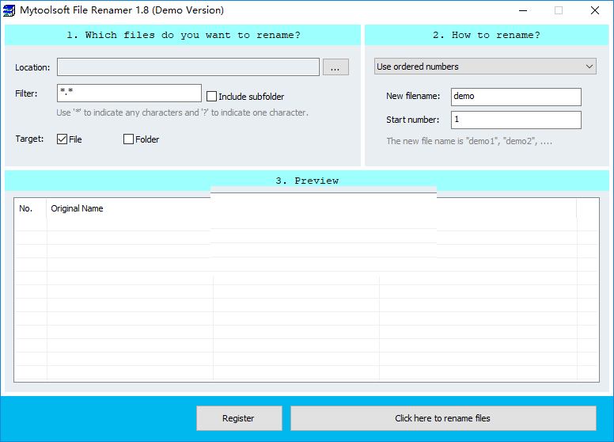Click the 'No.' column header
The width and height of the screenshot is (614, 442).
tap(31, 208)
